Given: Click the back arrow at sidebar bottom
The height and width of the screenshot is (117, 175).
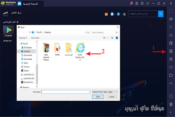Looking at the screenshot, I should (171, 112).
